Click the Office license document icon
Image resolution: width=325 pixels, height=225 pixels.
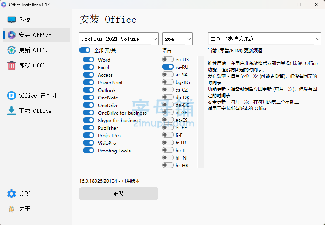coord(11,96)
